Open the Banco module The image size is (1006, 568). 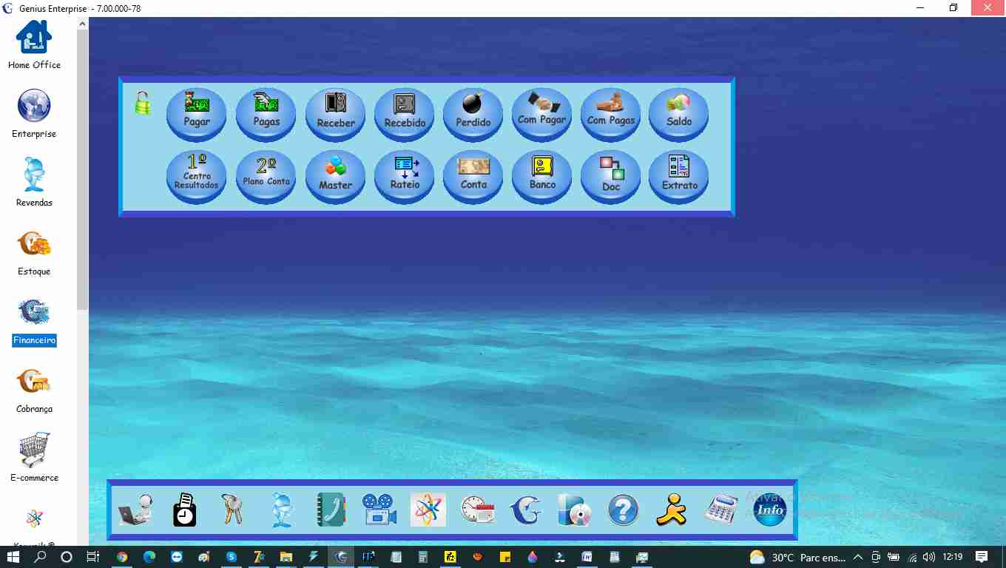click(x=542, y=176)
